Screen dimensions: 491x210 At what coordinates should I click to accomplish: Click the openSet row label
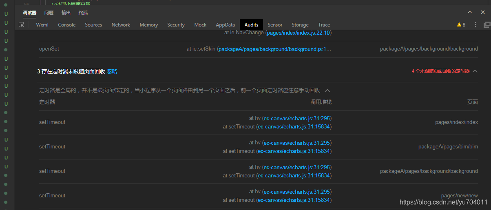pos(49,49)
